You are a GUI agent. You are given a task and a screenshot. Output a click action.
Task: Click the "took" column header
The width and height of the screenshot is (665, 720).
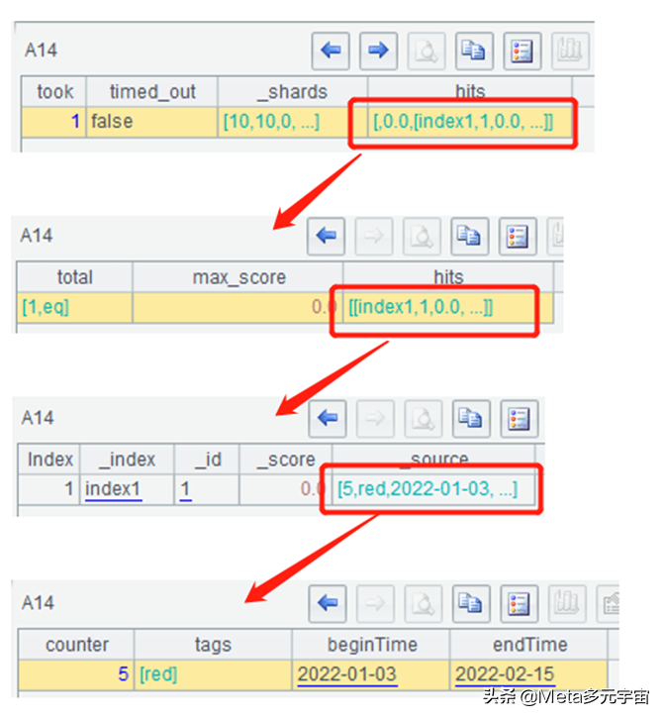pyautogui.click(x=54, y=92)
